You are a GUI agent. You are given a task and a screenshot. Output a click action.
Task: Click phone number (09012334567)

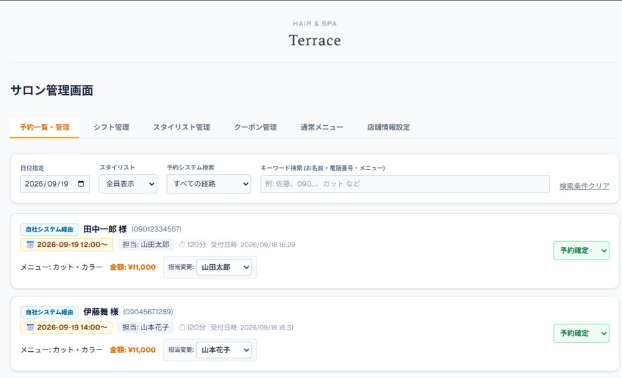pyautogui.click(x=156, y=229)
